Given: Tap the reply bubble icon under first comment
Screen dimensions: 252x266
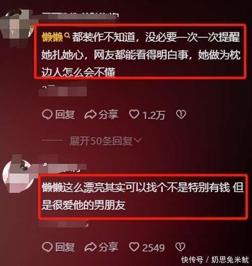Looking at the screenshot, I should pyautogui.click(x=47, y=115).
